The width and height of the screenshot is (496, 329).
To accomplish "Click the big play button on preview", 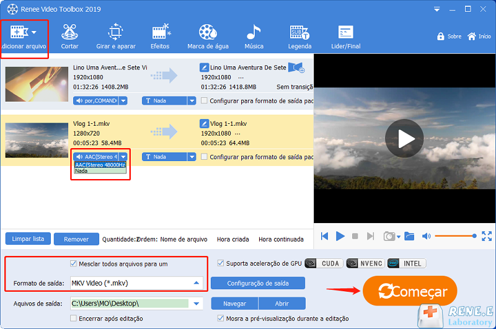I will (x=404, y=138).
